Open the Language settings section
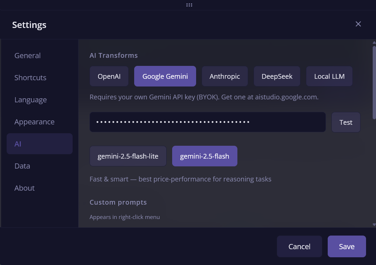 point(31,100)
